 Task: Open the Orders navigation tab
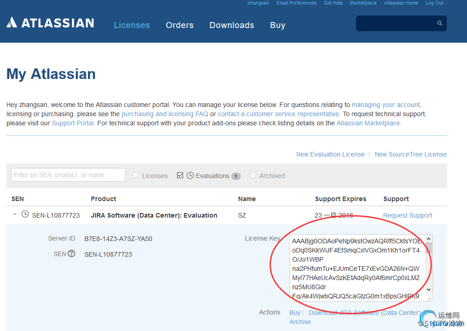point(179,25)
